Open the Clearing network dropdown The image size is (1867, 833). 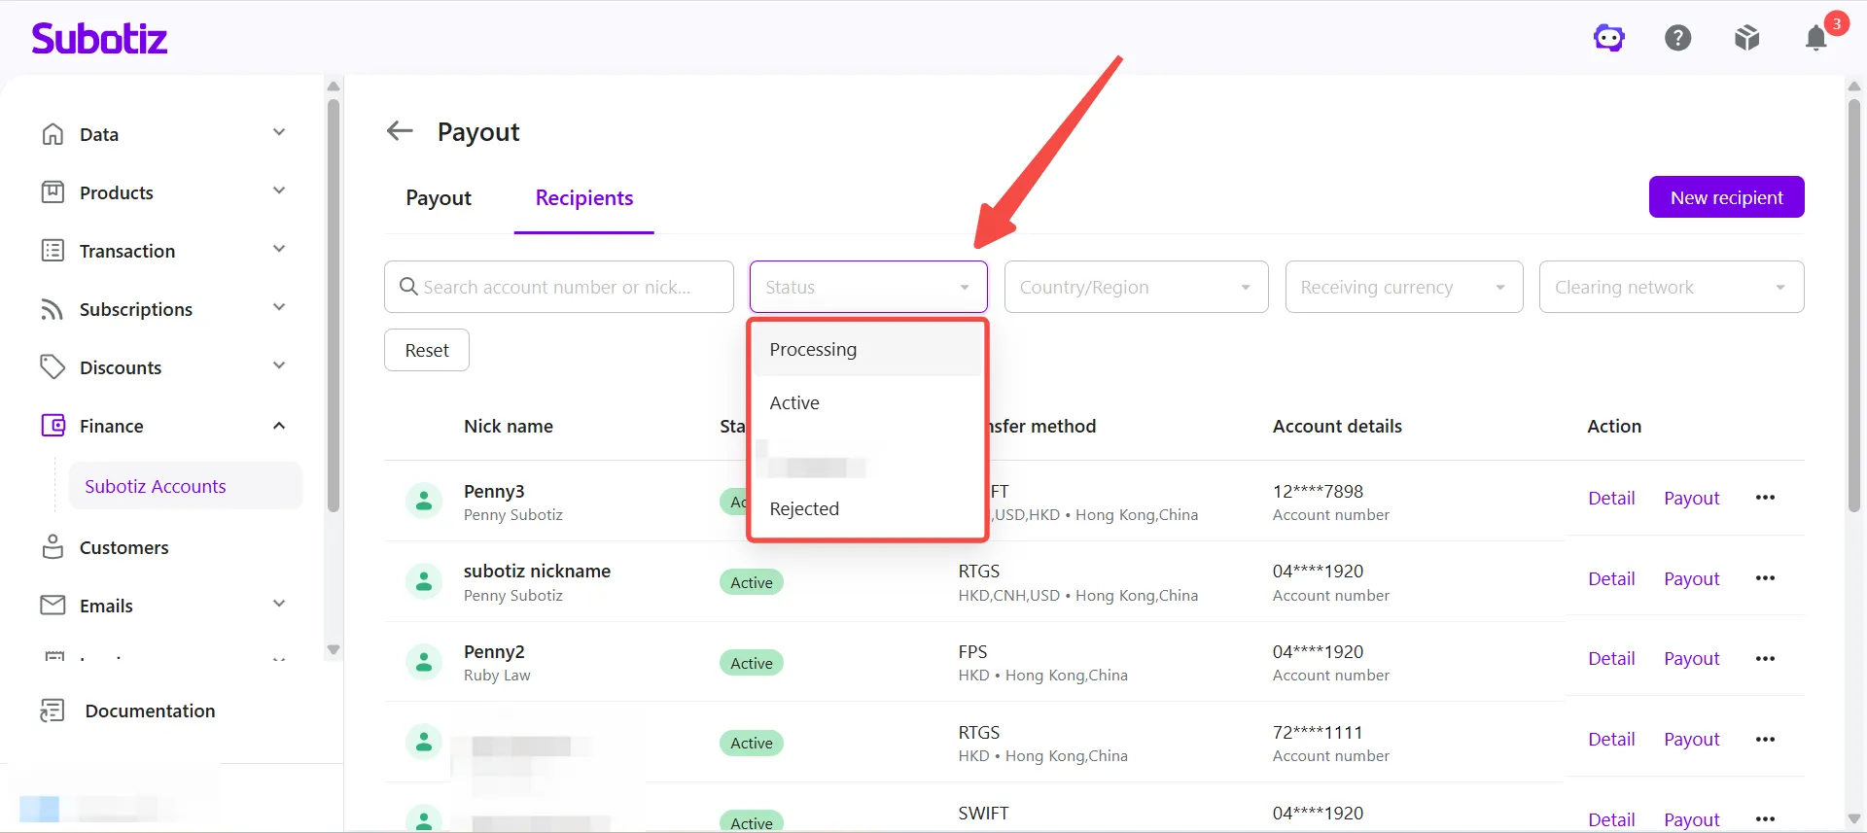click(1672, 287)
